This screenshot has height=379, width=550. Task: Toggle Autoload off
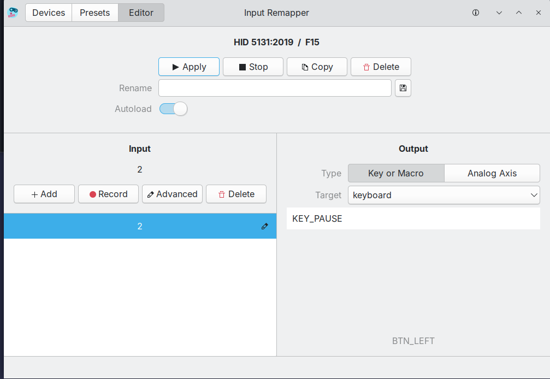[x=173, y=109]
